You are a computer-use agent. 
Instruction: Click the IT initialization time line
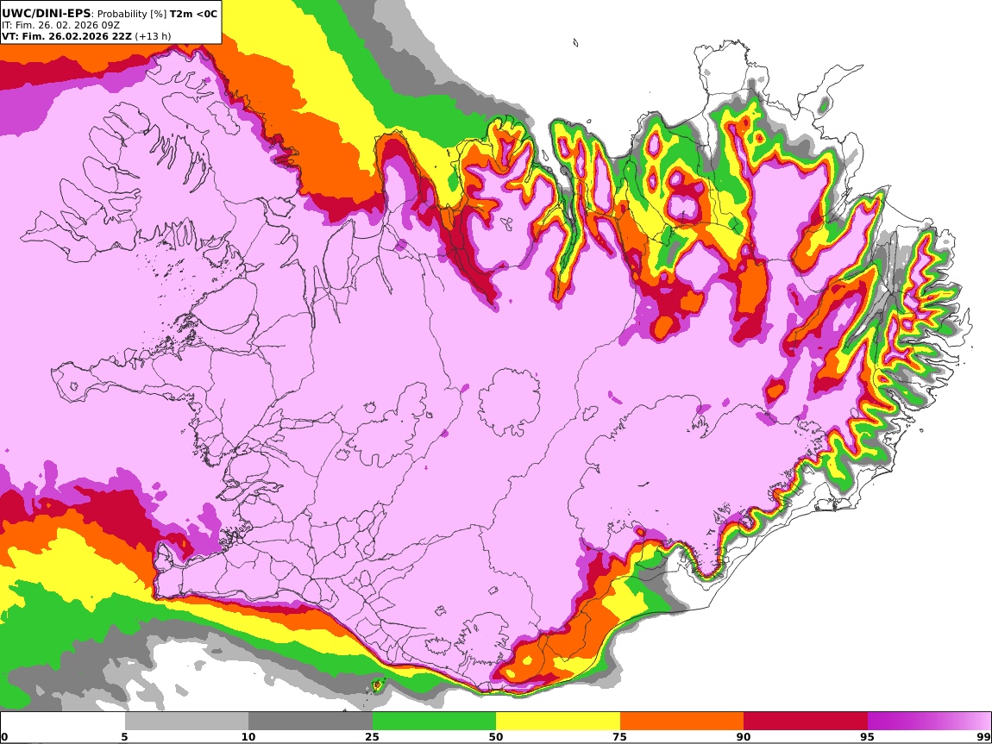click(x=60, y=25)
